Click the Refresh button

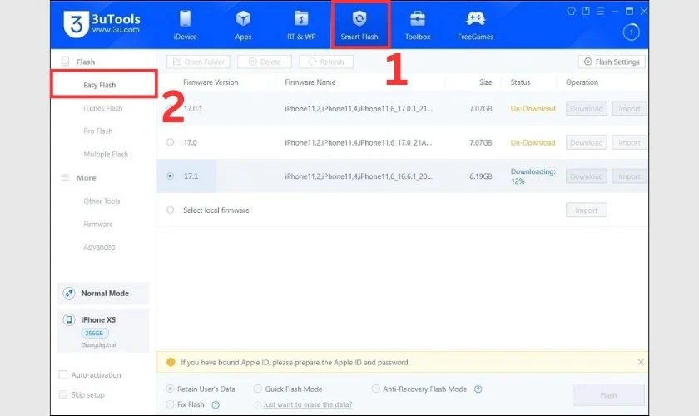coord(326,62)
